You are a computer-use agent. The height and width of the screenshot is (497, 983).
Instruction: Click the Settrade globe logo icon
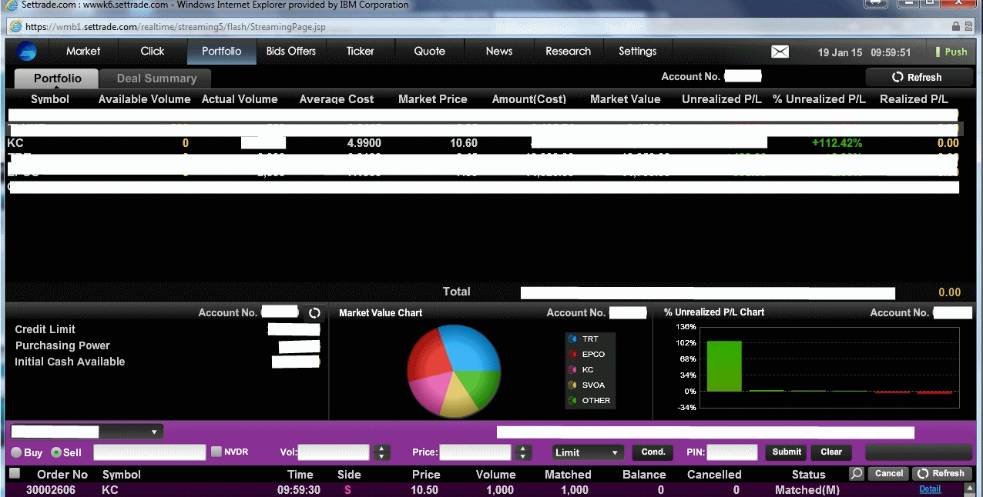pos(27,52)
